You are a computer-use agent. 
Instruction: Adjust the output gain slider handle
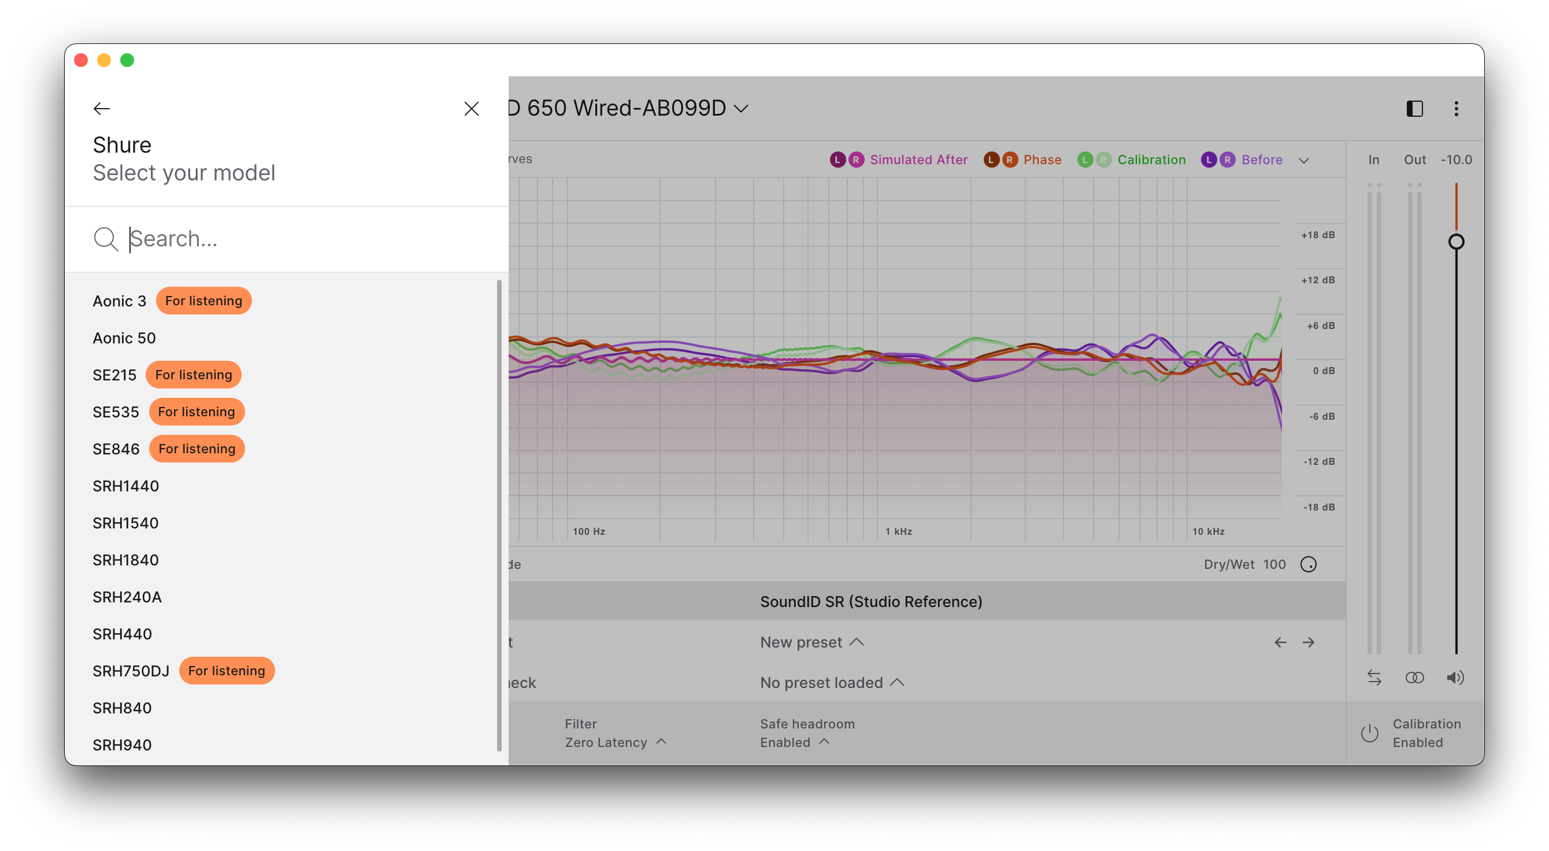1456,242
